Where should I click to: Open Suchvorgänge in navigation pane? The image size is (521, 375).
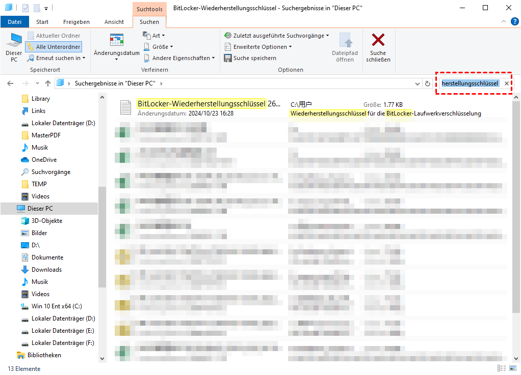[x=51, y=172]
